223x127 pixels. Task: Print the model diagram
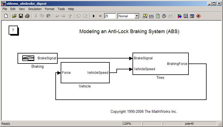click(27, 16)
